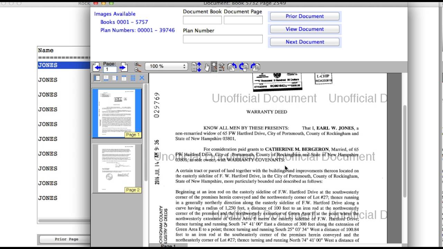Click the name EARL W. JONES in the deed
The height and width of the screenshot is (249, 443).
(335, 128)
